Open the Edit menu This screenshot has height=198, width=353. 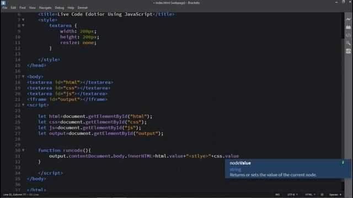[x=13, y=8]
